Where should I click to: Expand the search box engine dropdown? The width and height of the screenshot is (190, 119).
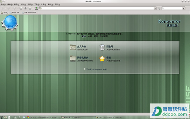click(184, 8)
